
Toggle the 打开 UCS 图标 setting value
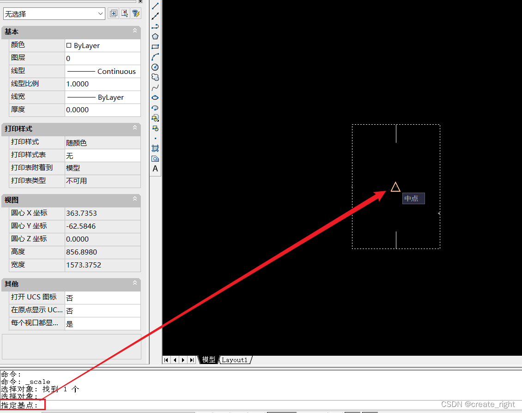(103, 298)
